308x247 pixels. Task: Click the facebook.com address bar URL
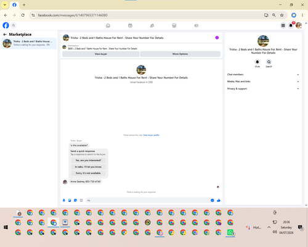coord(73,15)
